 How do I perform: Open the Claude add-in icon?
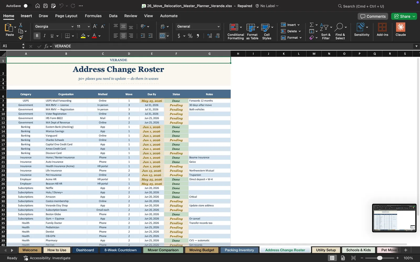click(x=401, y=30)
